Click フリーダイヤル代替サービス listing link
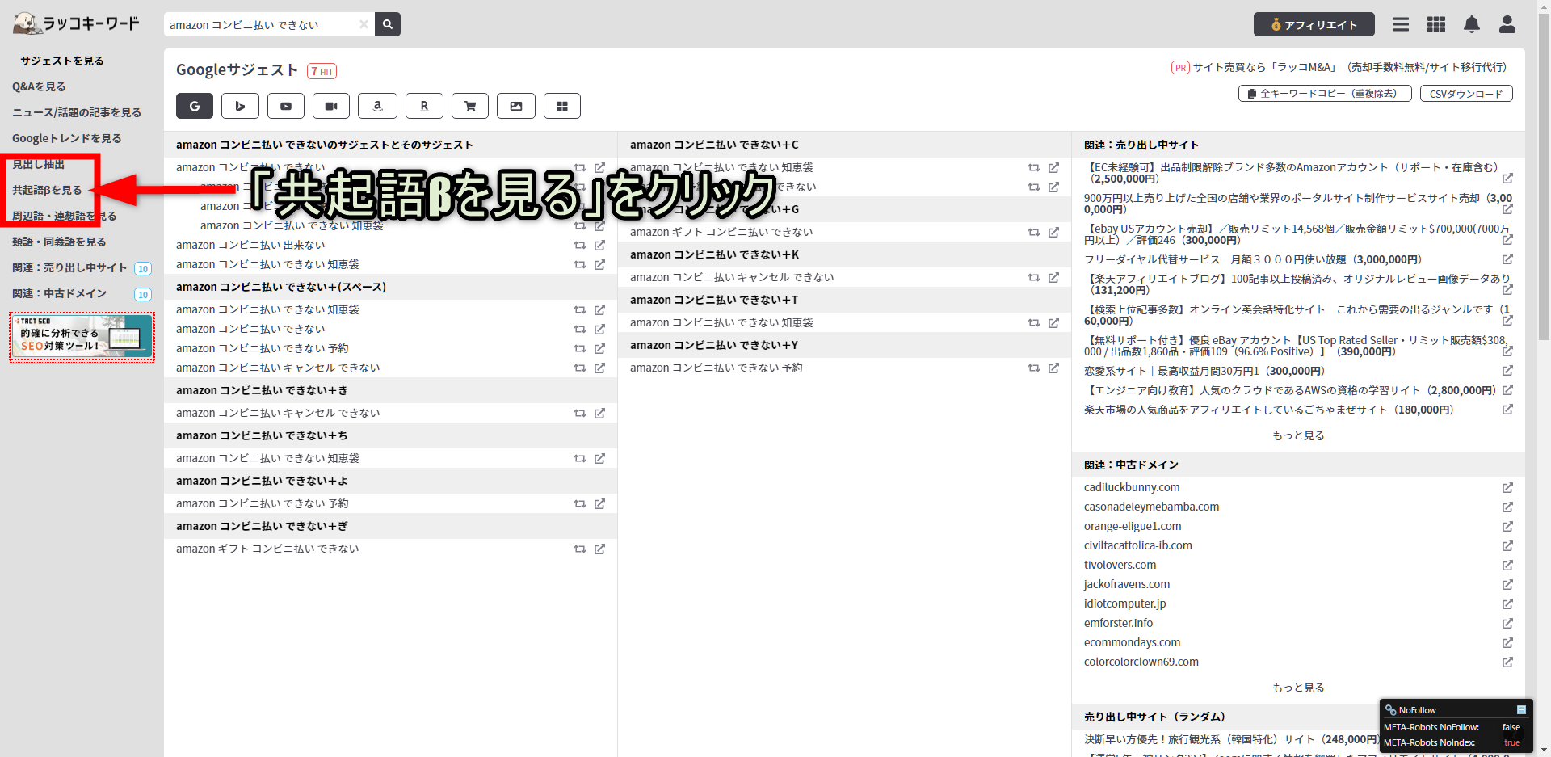Screen dimensions: 1551x757 pos(1252,259)
